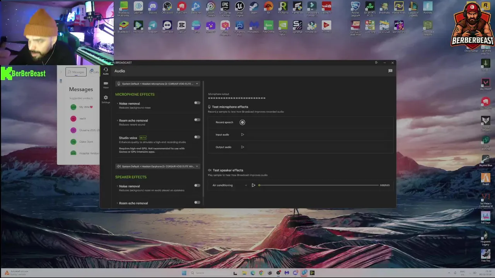Viewport: 495px width, 278px height.
Task: Open Ludo King desktop shortcut
Action: [370, 27]
